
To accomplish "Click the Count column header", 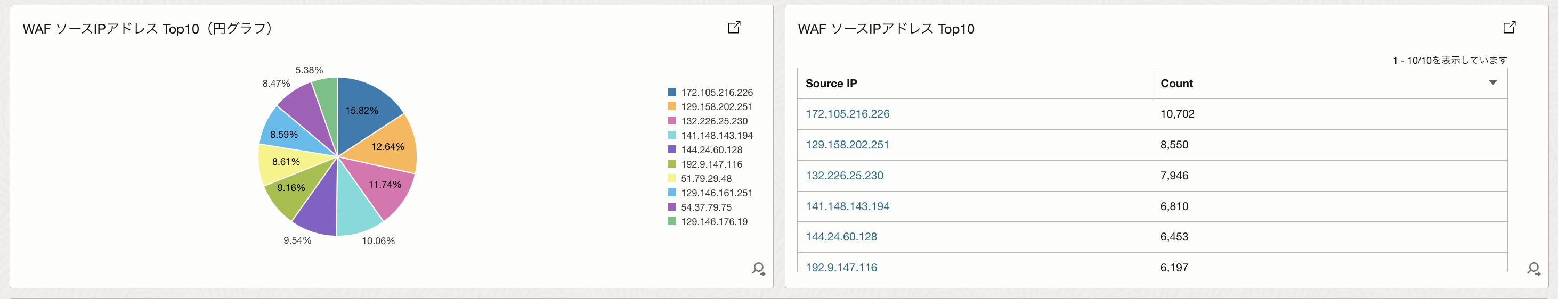I will (x=1176, y=84).
